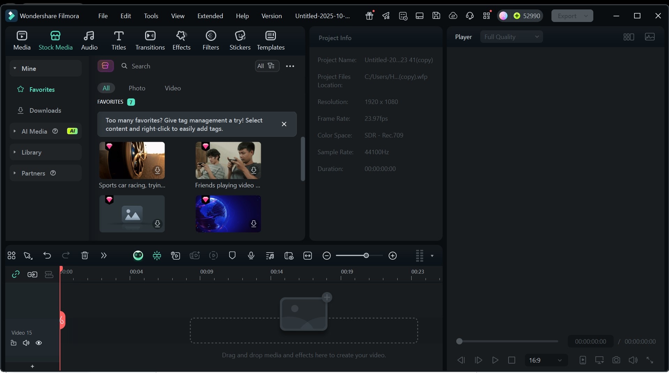
Task: Click the timeline delete trash icon
Action: pos(84,256)
